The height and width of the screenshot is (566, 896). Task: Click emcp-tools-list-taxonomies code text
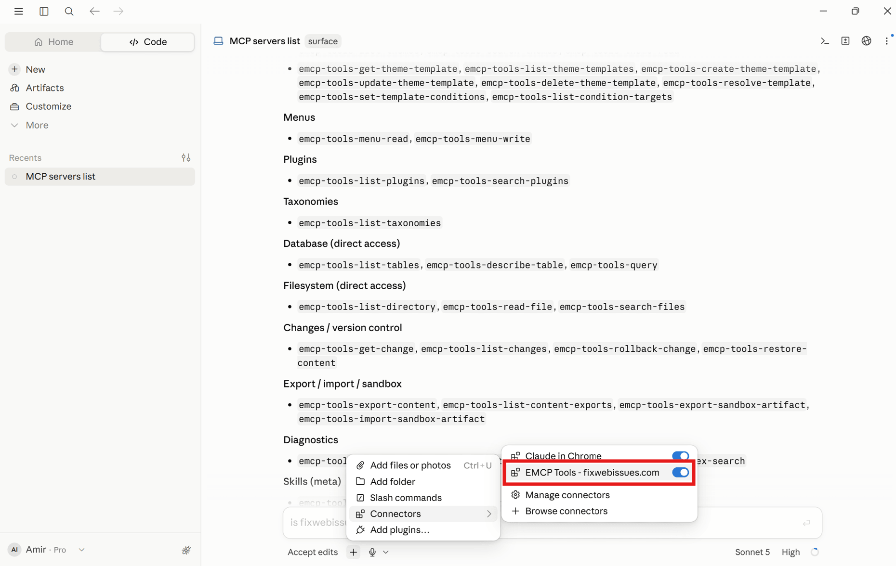pos(369,223)
